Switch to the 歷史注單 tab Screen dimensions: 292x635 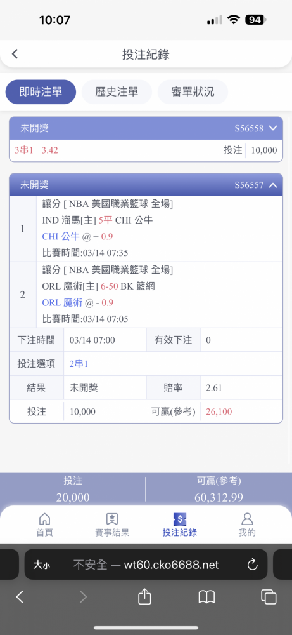(x=117, y=92)
